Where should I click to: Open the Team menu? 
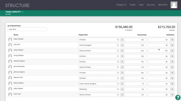coord(132,5)
